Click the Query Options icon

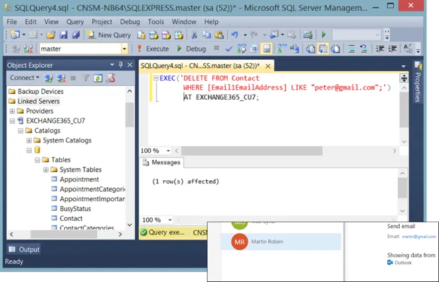[254, 49]
